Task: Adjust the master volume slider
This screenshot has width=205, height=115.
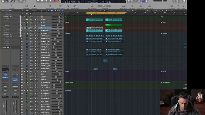Action: [x=160, y=1]
